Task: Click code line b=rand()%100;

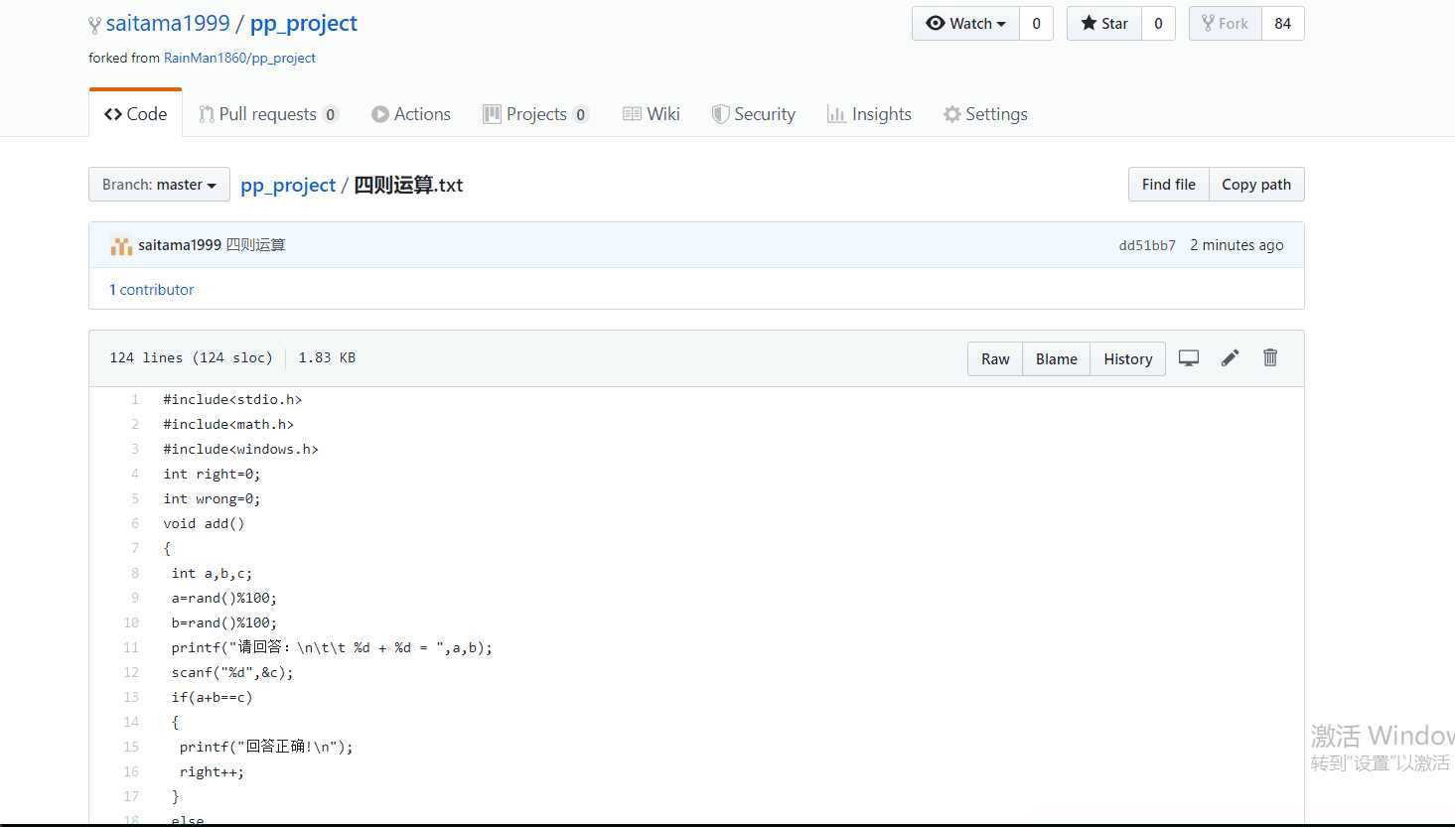Action: [x=224, y=622]
